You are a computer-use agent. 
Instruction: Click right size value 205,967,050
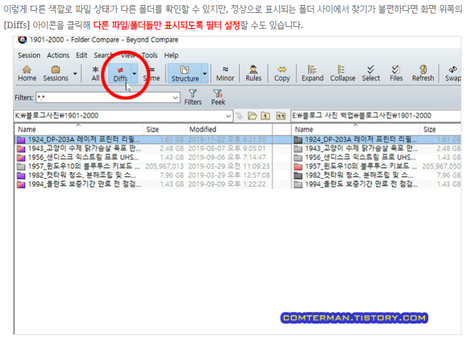click(442, 167)
